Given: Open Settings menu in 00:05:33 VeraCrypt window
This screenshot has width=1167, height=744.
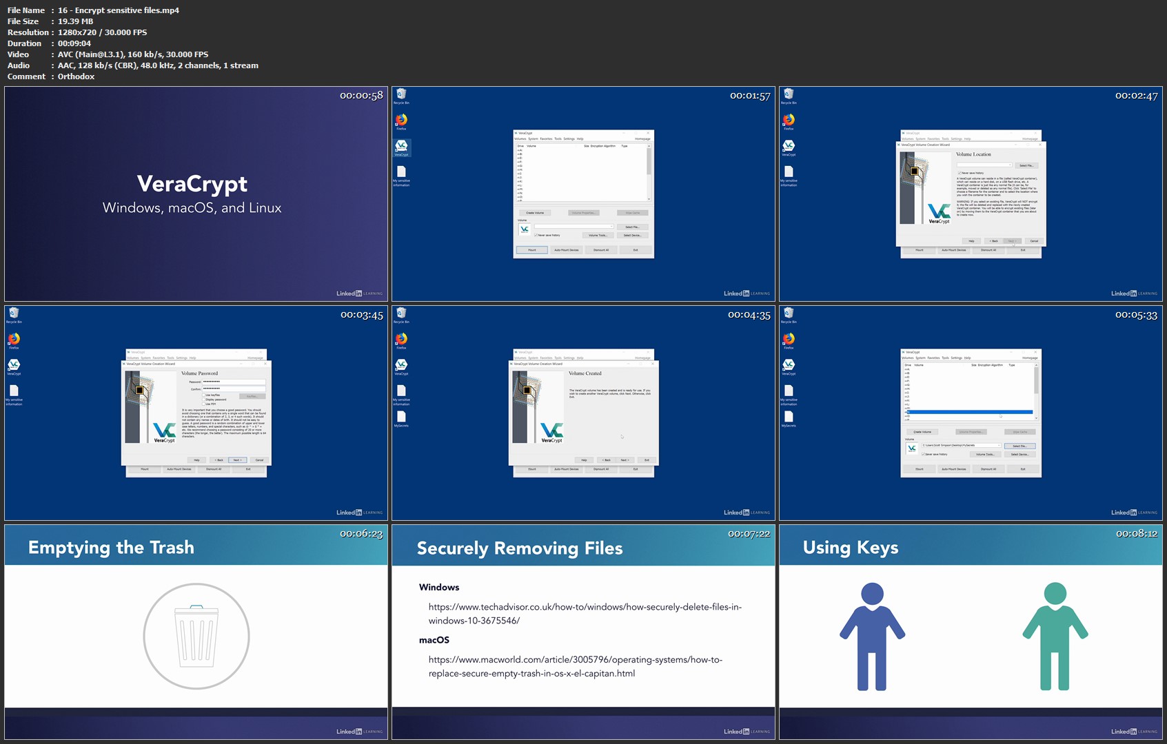Looking at the screenshot, I should click(x=957, y=358).
